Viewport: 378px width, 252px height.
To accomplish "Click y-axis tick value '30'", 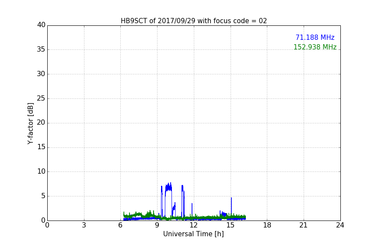I will pos(41,74).
